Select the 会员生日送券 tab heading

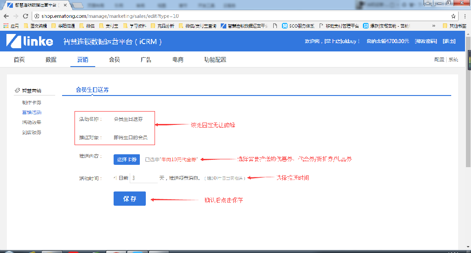click(92, 90)
